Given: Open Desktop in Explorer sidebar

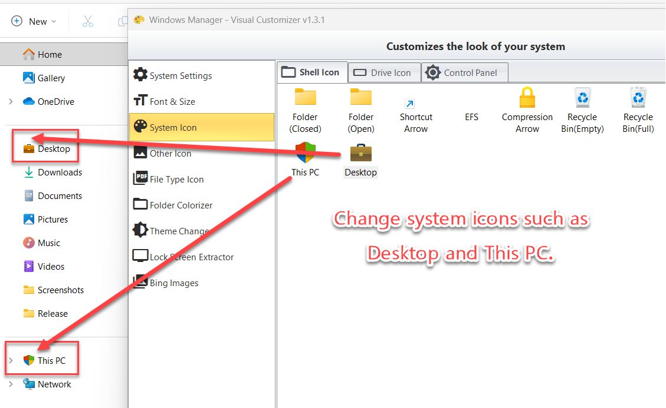Looking at the screenshot, I should [47, 148].
